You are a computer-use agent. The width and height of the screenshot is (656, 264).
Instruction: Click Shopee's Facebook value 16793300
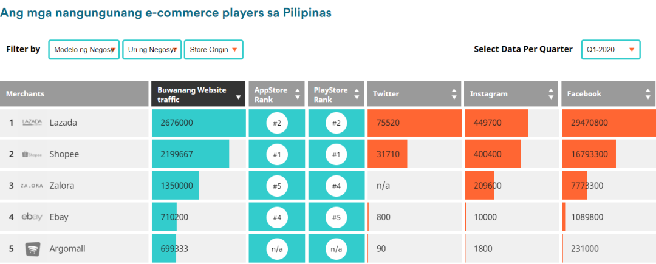[x=589, y=155]
